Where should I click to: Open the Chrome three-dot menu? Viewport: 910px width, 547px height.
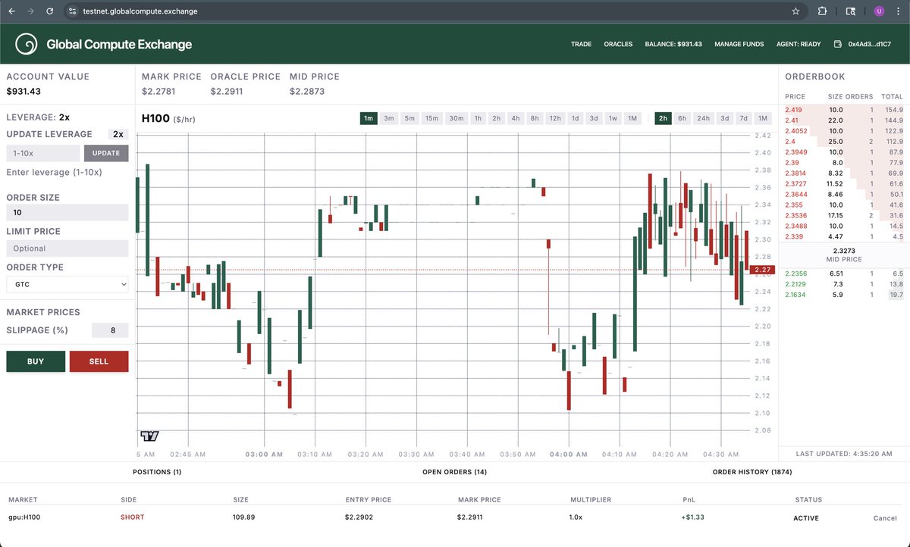tap(898, 11)
